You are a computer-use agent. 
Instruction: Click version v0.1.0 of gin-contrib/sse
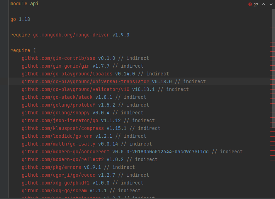107,58
